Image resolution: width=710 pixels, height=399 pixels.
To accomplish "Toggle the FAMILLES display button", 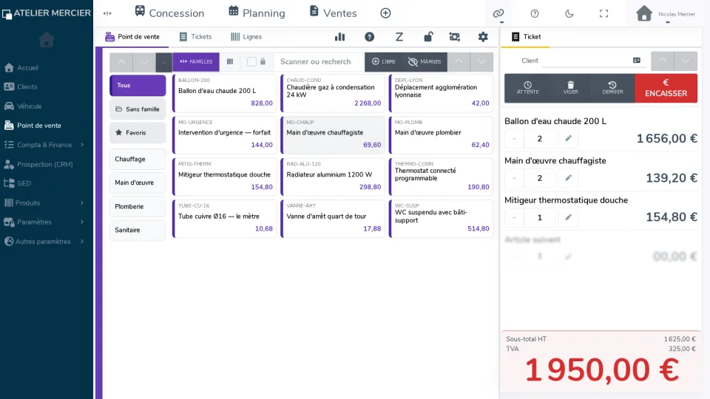I will click(196, 62).
